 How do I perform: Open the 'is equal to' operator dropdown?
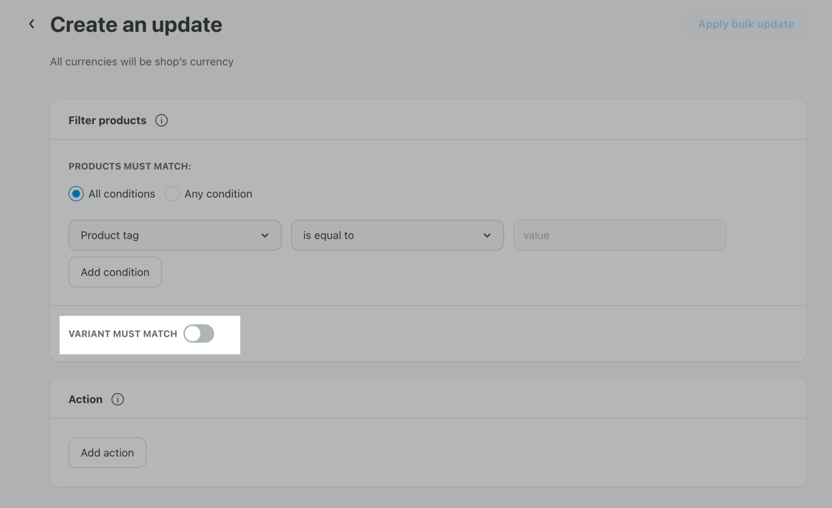397,236
